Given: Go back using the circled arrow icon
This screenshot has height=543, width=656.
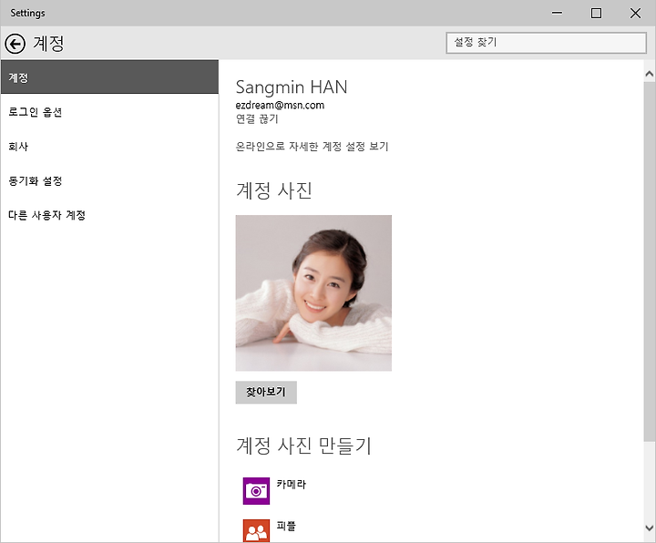Looking at the screenshot, I should click(15, 44).
